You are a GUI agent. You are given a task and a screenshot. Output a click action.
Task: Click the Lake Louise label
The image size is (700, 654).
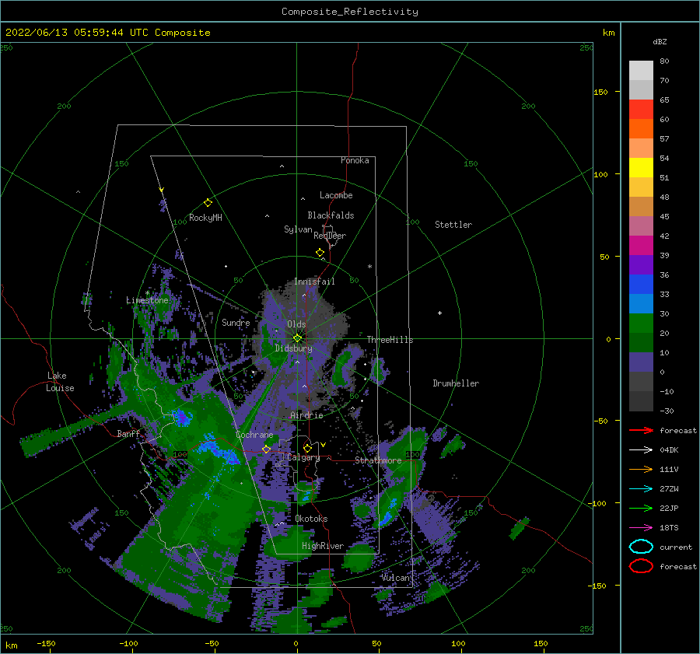61,382
